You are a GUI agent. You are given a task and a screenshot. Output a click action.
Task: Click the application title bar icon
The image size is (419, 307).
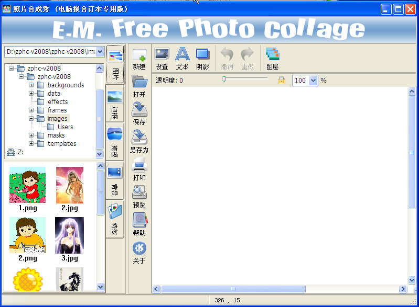coord(6,9)
